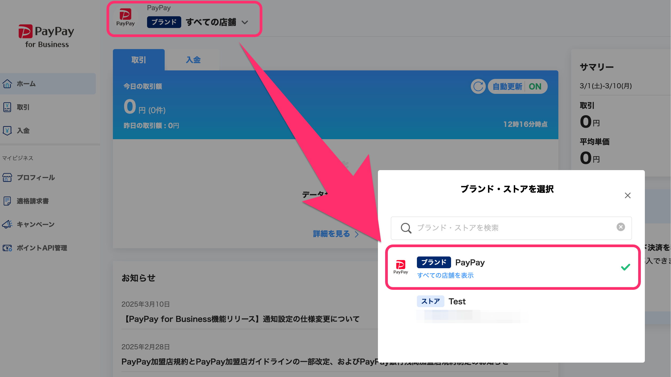This screenshot has width=671, height=377.
Task: Click the refresh icon beside 自動更新
Action: pyautogui.click(x=478, y=86)
